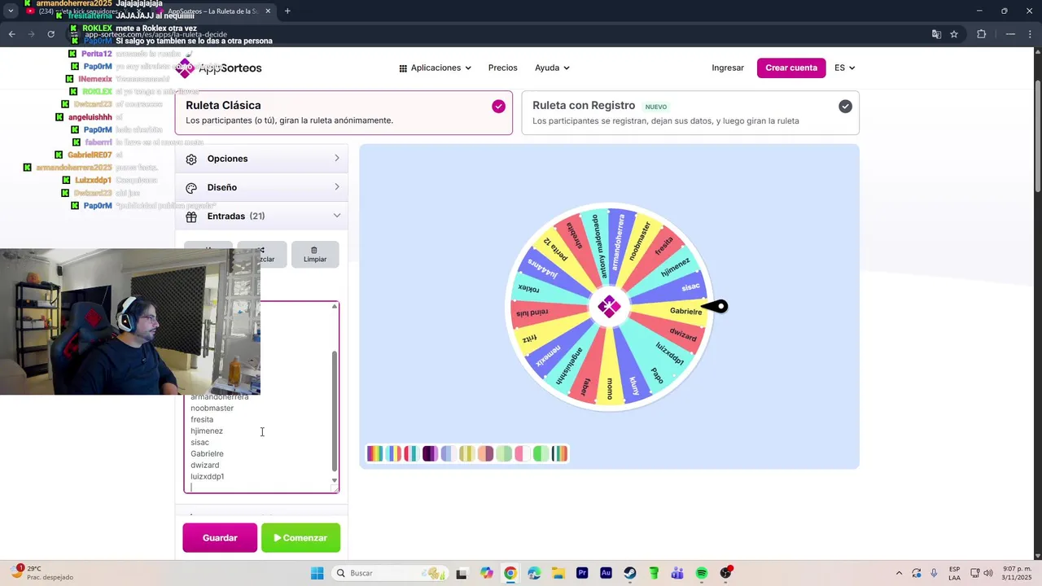Choose the olive yellow palette swatch

click(x=466, y=453)
